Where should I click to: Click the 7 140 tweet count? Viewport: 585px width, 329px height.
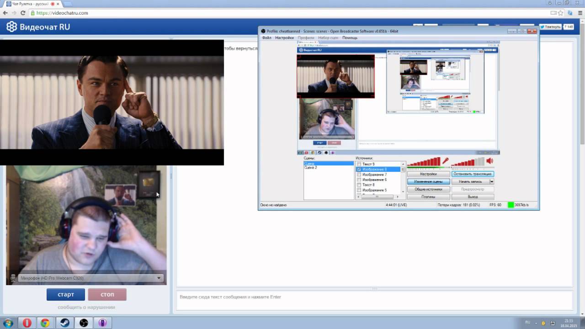(568, 27)
